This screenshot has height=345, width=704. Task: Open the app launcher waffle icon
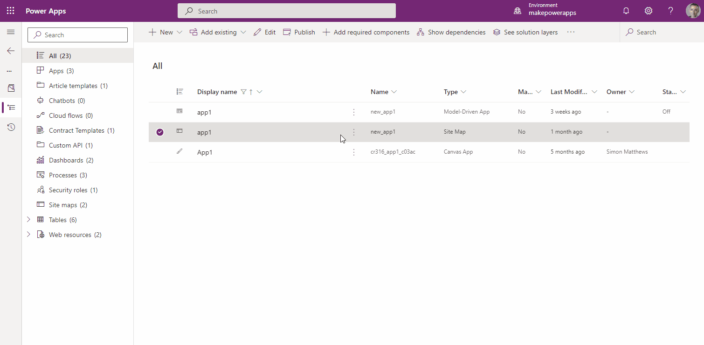(10, 11)
